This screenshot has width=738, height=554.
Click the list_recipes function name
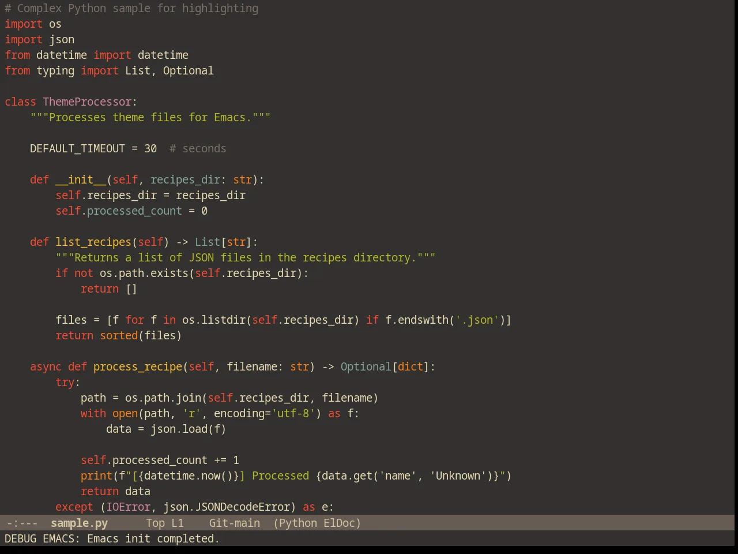[x=93, y=242]
